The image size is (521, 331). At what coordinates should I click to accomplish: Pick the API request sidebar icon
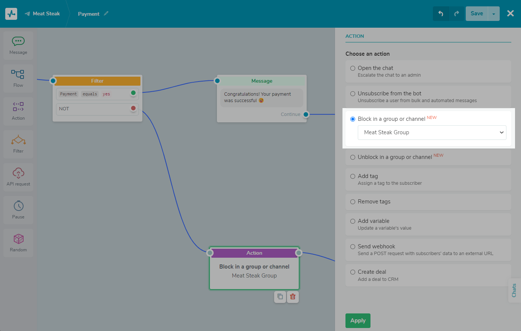coord(18,173)
